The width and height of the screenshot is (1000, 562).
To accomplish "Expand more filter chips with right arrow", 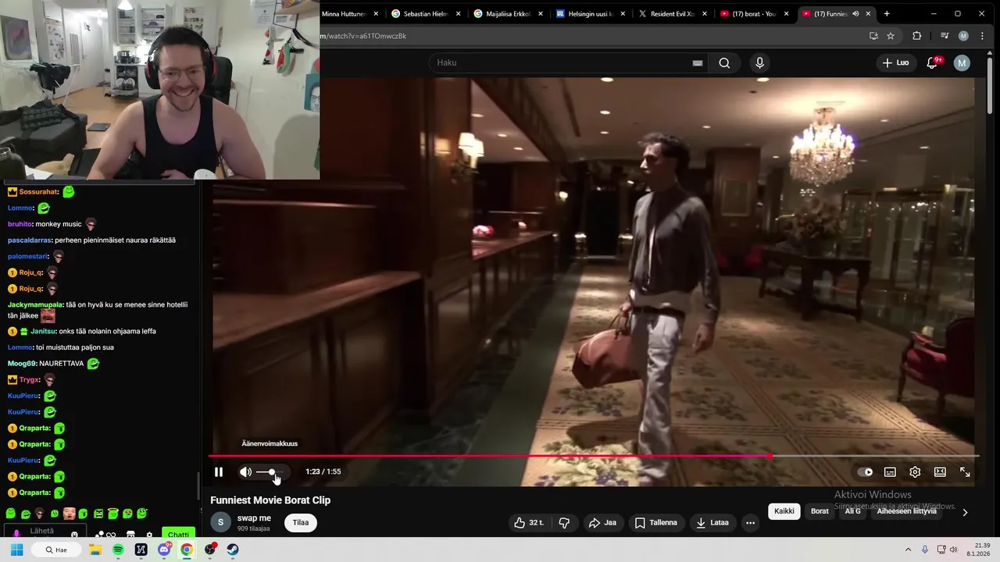I will pos(965,512).
